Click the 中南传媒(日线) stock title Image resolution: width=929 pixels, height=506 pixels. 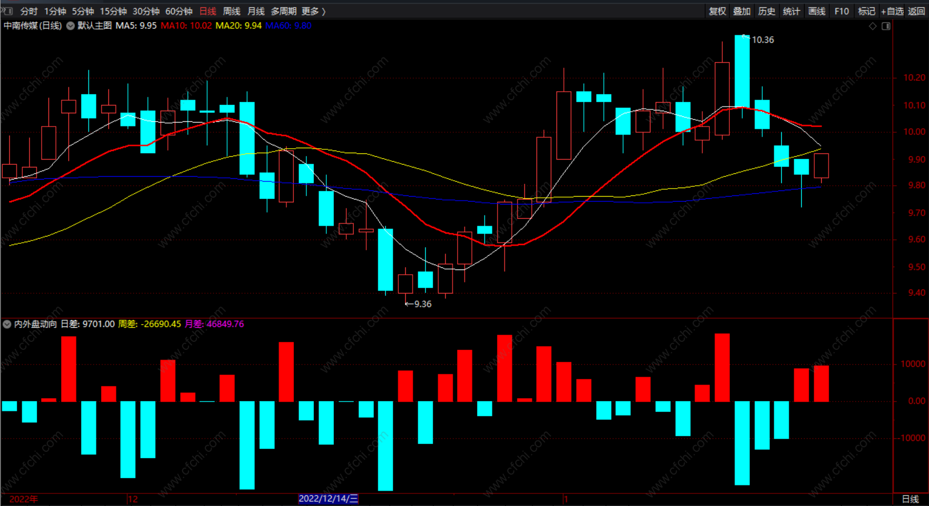[33, 26]
